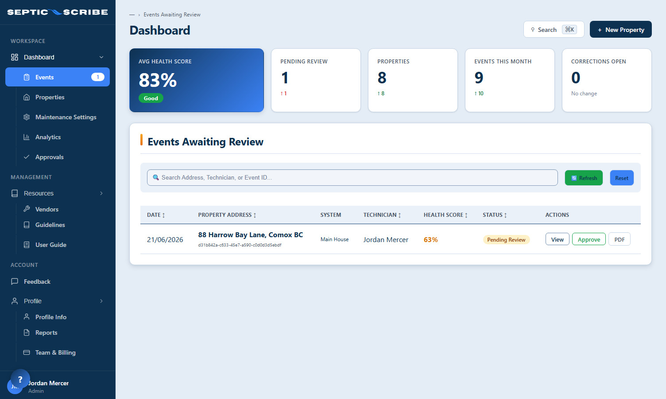Click the Events badge showing 1
Screen dimensions: 666x399
[x=98, y=77]
